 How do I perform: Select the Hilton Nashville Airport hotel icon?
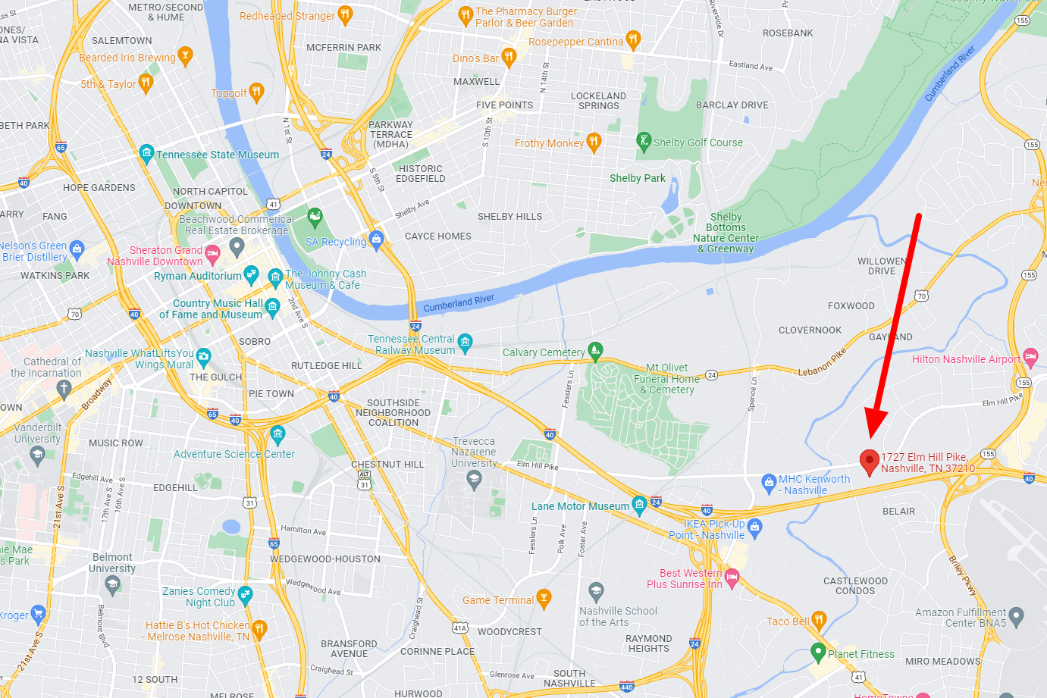pyautogui.click(x=1030, y=356)
